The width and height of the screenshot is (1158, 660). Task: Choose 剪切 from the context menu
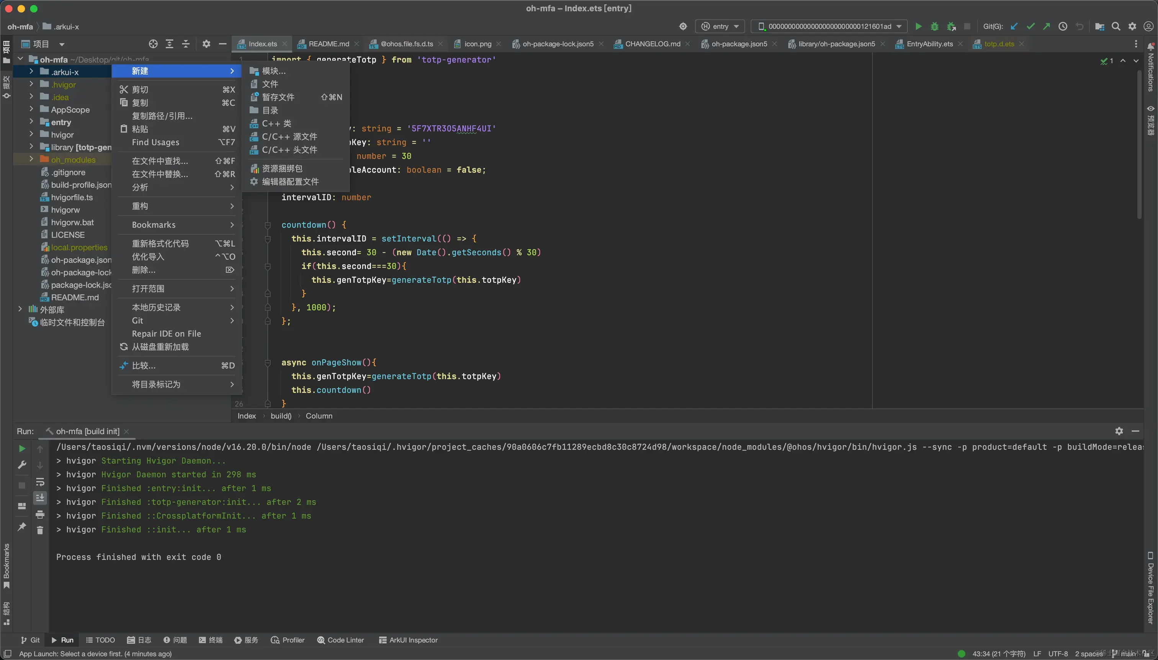pos(177,90)
